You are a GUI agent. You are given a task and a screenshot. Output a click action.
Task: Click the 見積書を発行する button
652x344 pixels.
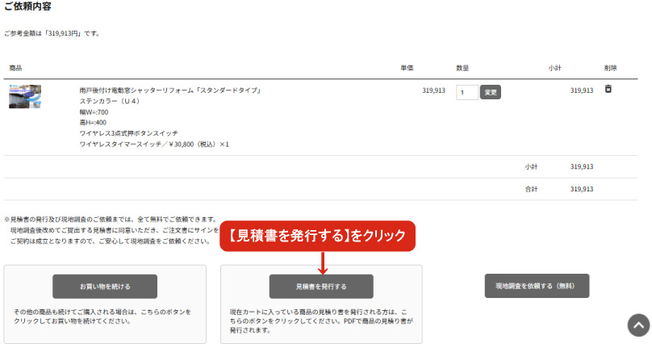pos(321,286)
